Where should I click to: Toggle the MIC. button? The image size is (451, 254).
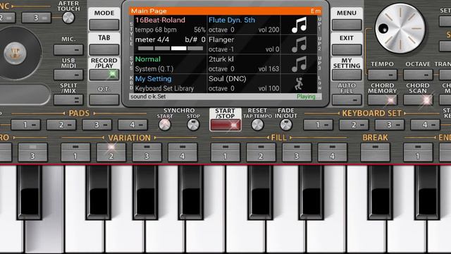tap(68, 50)
